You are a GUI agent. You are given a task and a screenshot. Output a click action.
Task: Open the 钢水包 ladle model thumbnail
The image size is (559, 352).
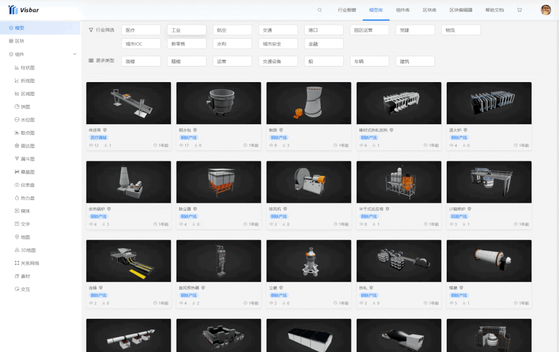tap(218, 103)
